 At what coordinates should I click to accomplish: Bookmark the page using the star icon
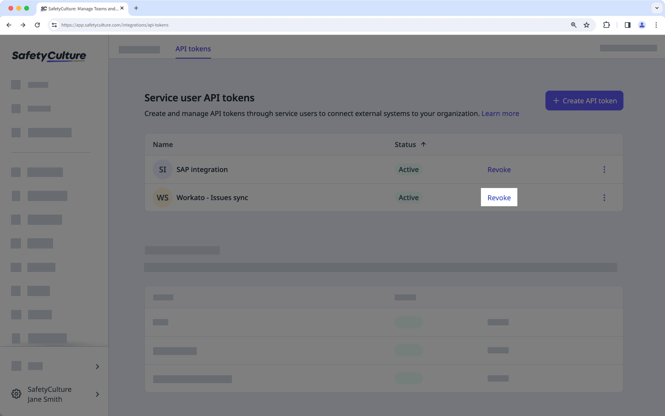pyautogui.click(x=586, y=25)
